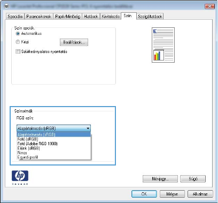Click the Alkalmaz button
This screenshot has width=218, height=203.
point(200,194)
